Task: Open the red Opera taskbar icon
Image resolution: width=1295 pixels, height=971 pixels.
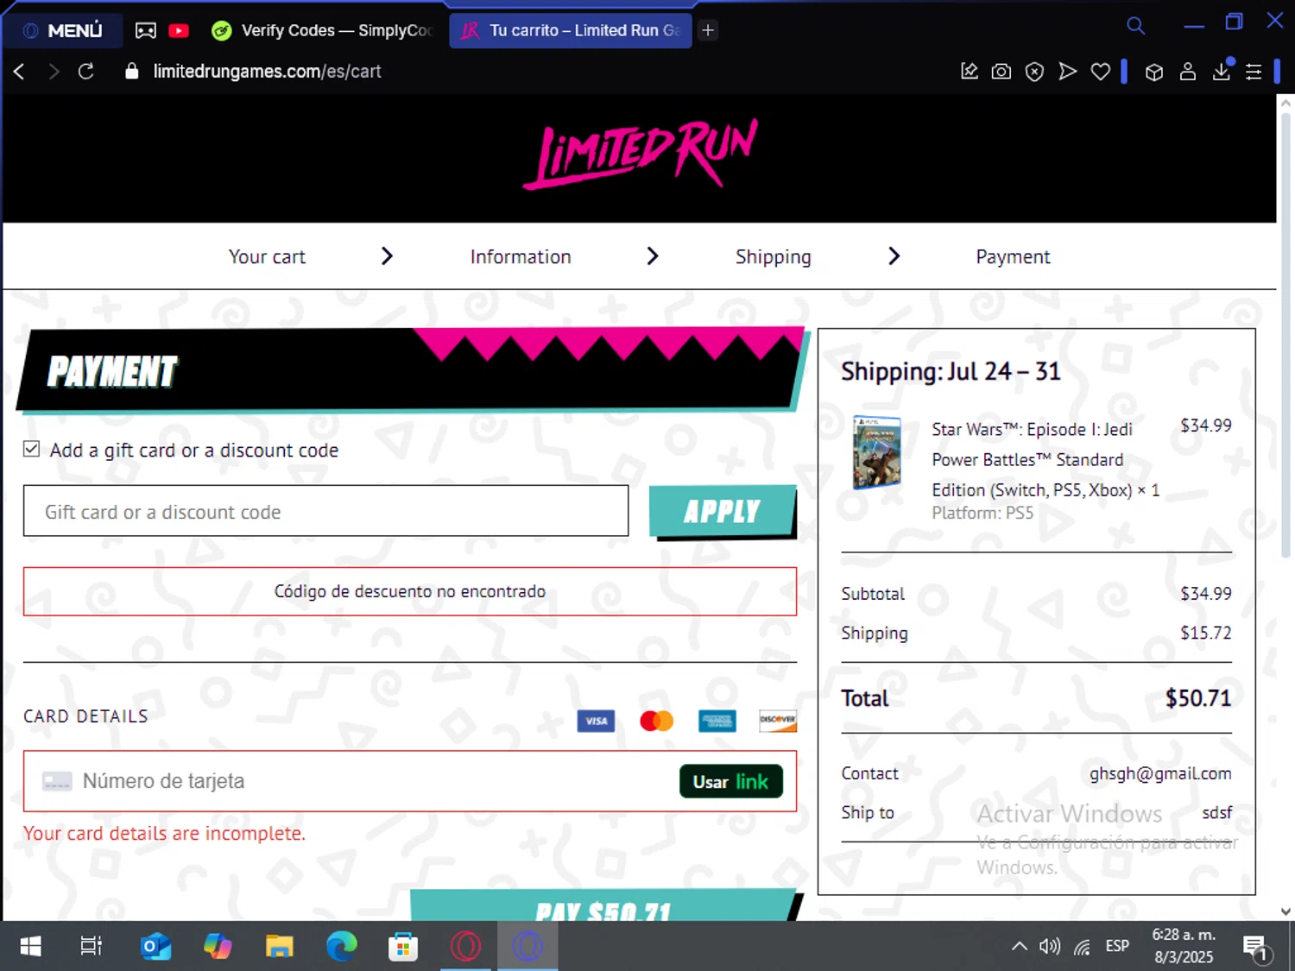Action: (465, 947)
